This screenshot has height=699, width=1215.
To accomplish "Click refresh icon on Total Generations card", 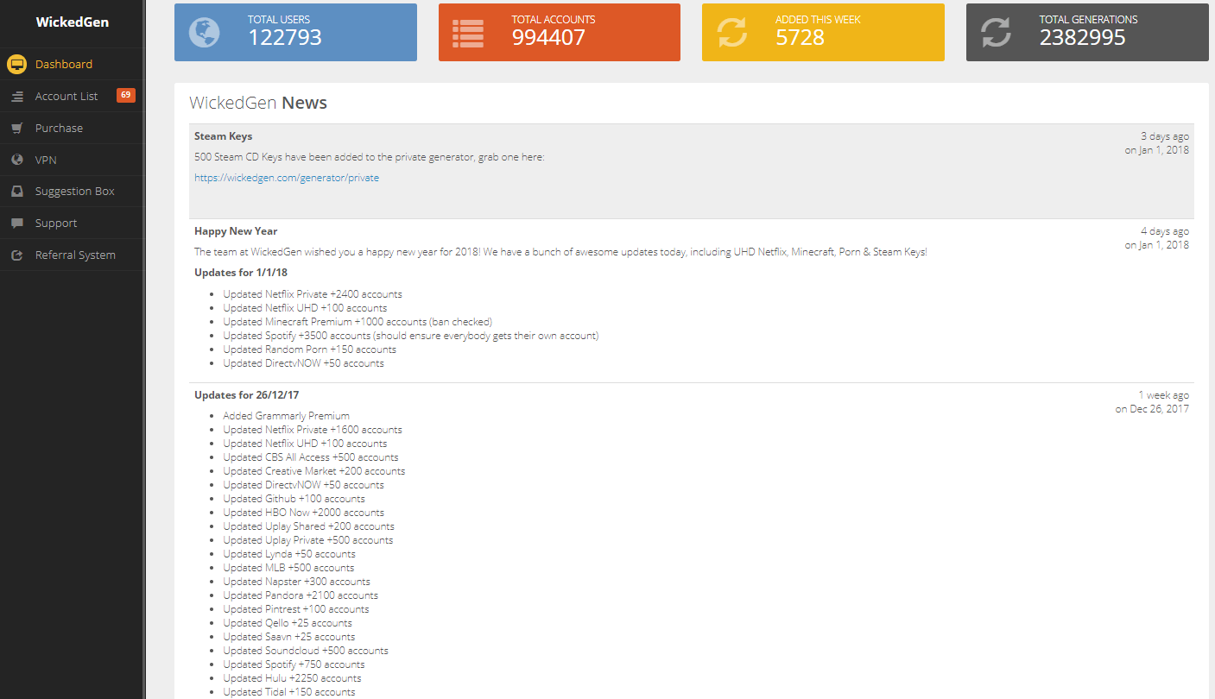I will click(x=996, y=33).
